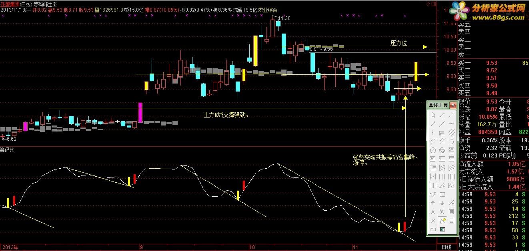Screen dimensions: 529x251
Task: Select the 123 measurement tool
Action: [x=442, y=132]
